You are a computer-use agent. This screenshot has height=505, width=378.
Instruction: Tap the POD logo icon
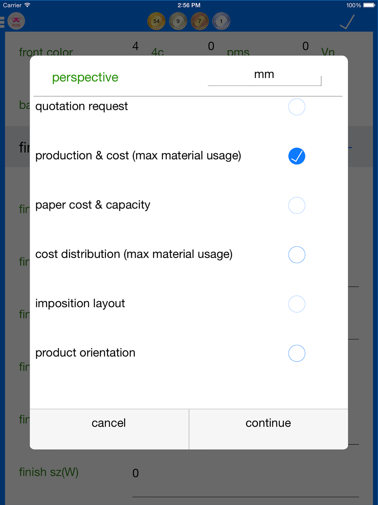click(16, 21)
